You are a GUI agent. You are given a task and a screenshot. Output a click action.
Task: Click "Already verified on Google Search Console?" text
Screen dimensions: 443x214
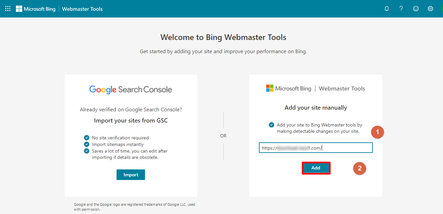[x=131, y=110]
